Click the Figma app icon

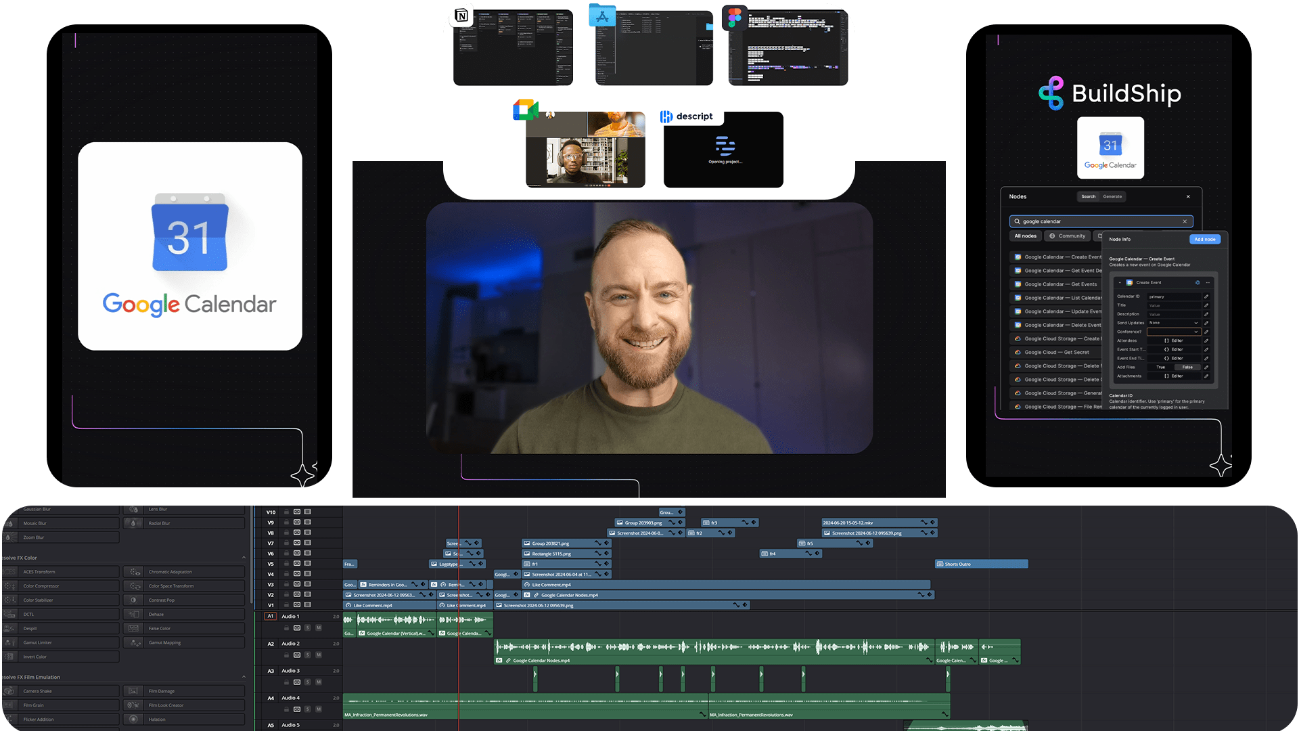(735, 18)
